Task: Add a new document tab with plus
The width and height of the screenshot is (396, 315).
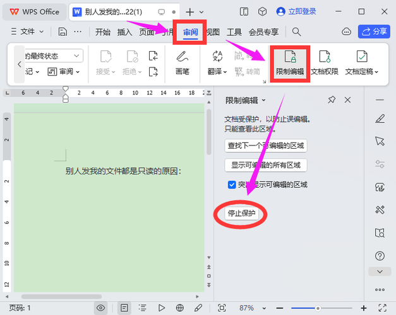Action: tap(189, 12)
